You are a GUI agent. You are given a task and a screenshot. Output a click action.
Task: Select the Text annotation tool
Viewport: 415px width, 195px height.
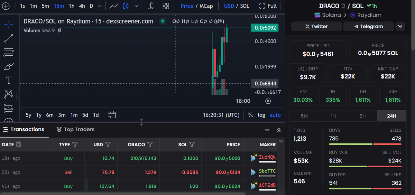click(x=9, y=80)
